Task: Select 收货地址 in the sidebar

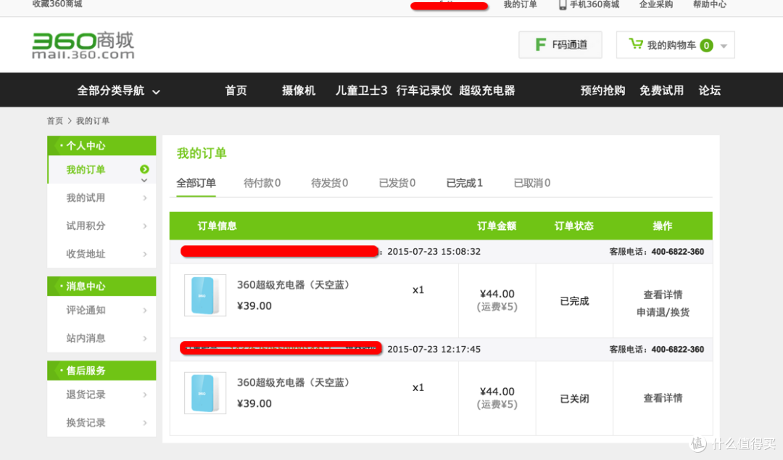Action: [86, 254]
